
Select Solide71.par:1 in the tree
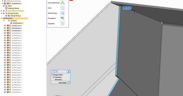(16, 65)
